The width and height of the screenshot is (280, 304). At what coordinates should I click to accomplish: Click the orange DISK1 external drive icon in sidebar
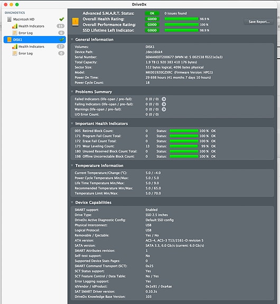point(9,40)
